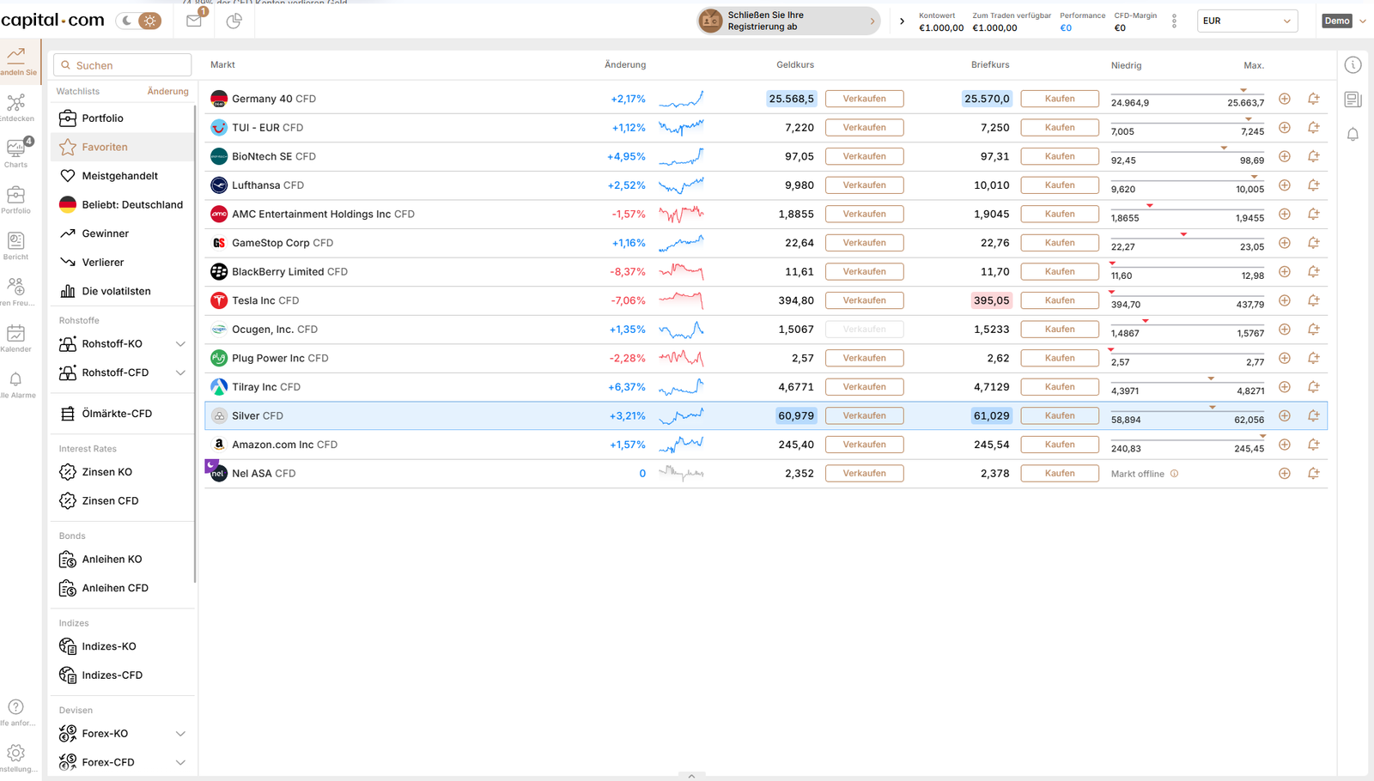
Task: Open the EUR currency dropdown
Action: (1247, 21)
